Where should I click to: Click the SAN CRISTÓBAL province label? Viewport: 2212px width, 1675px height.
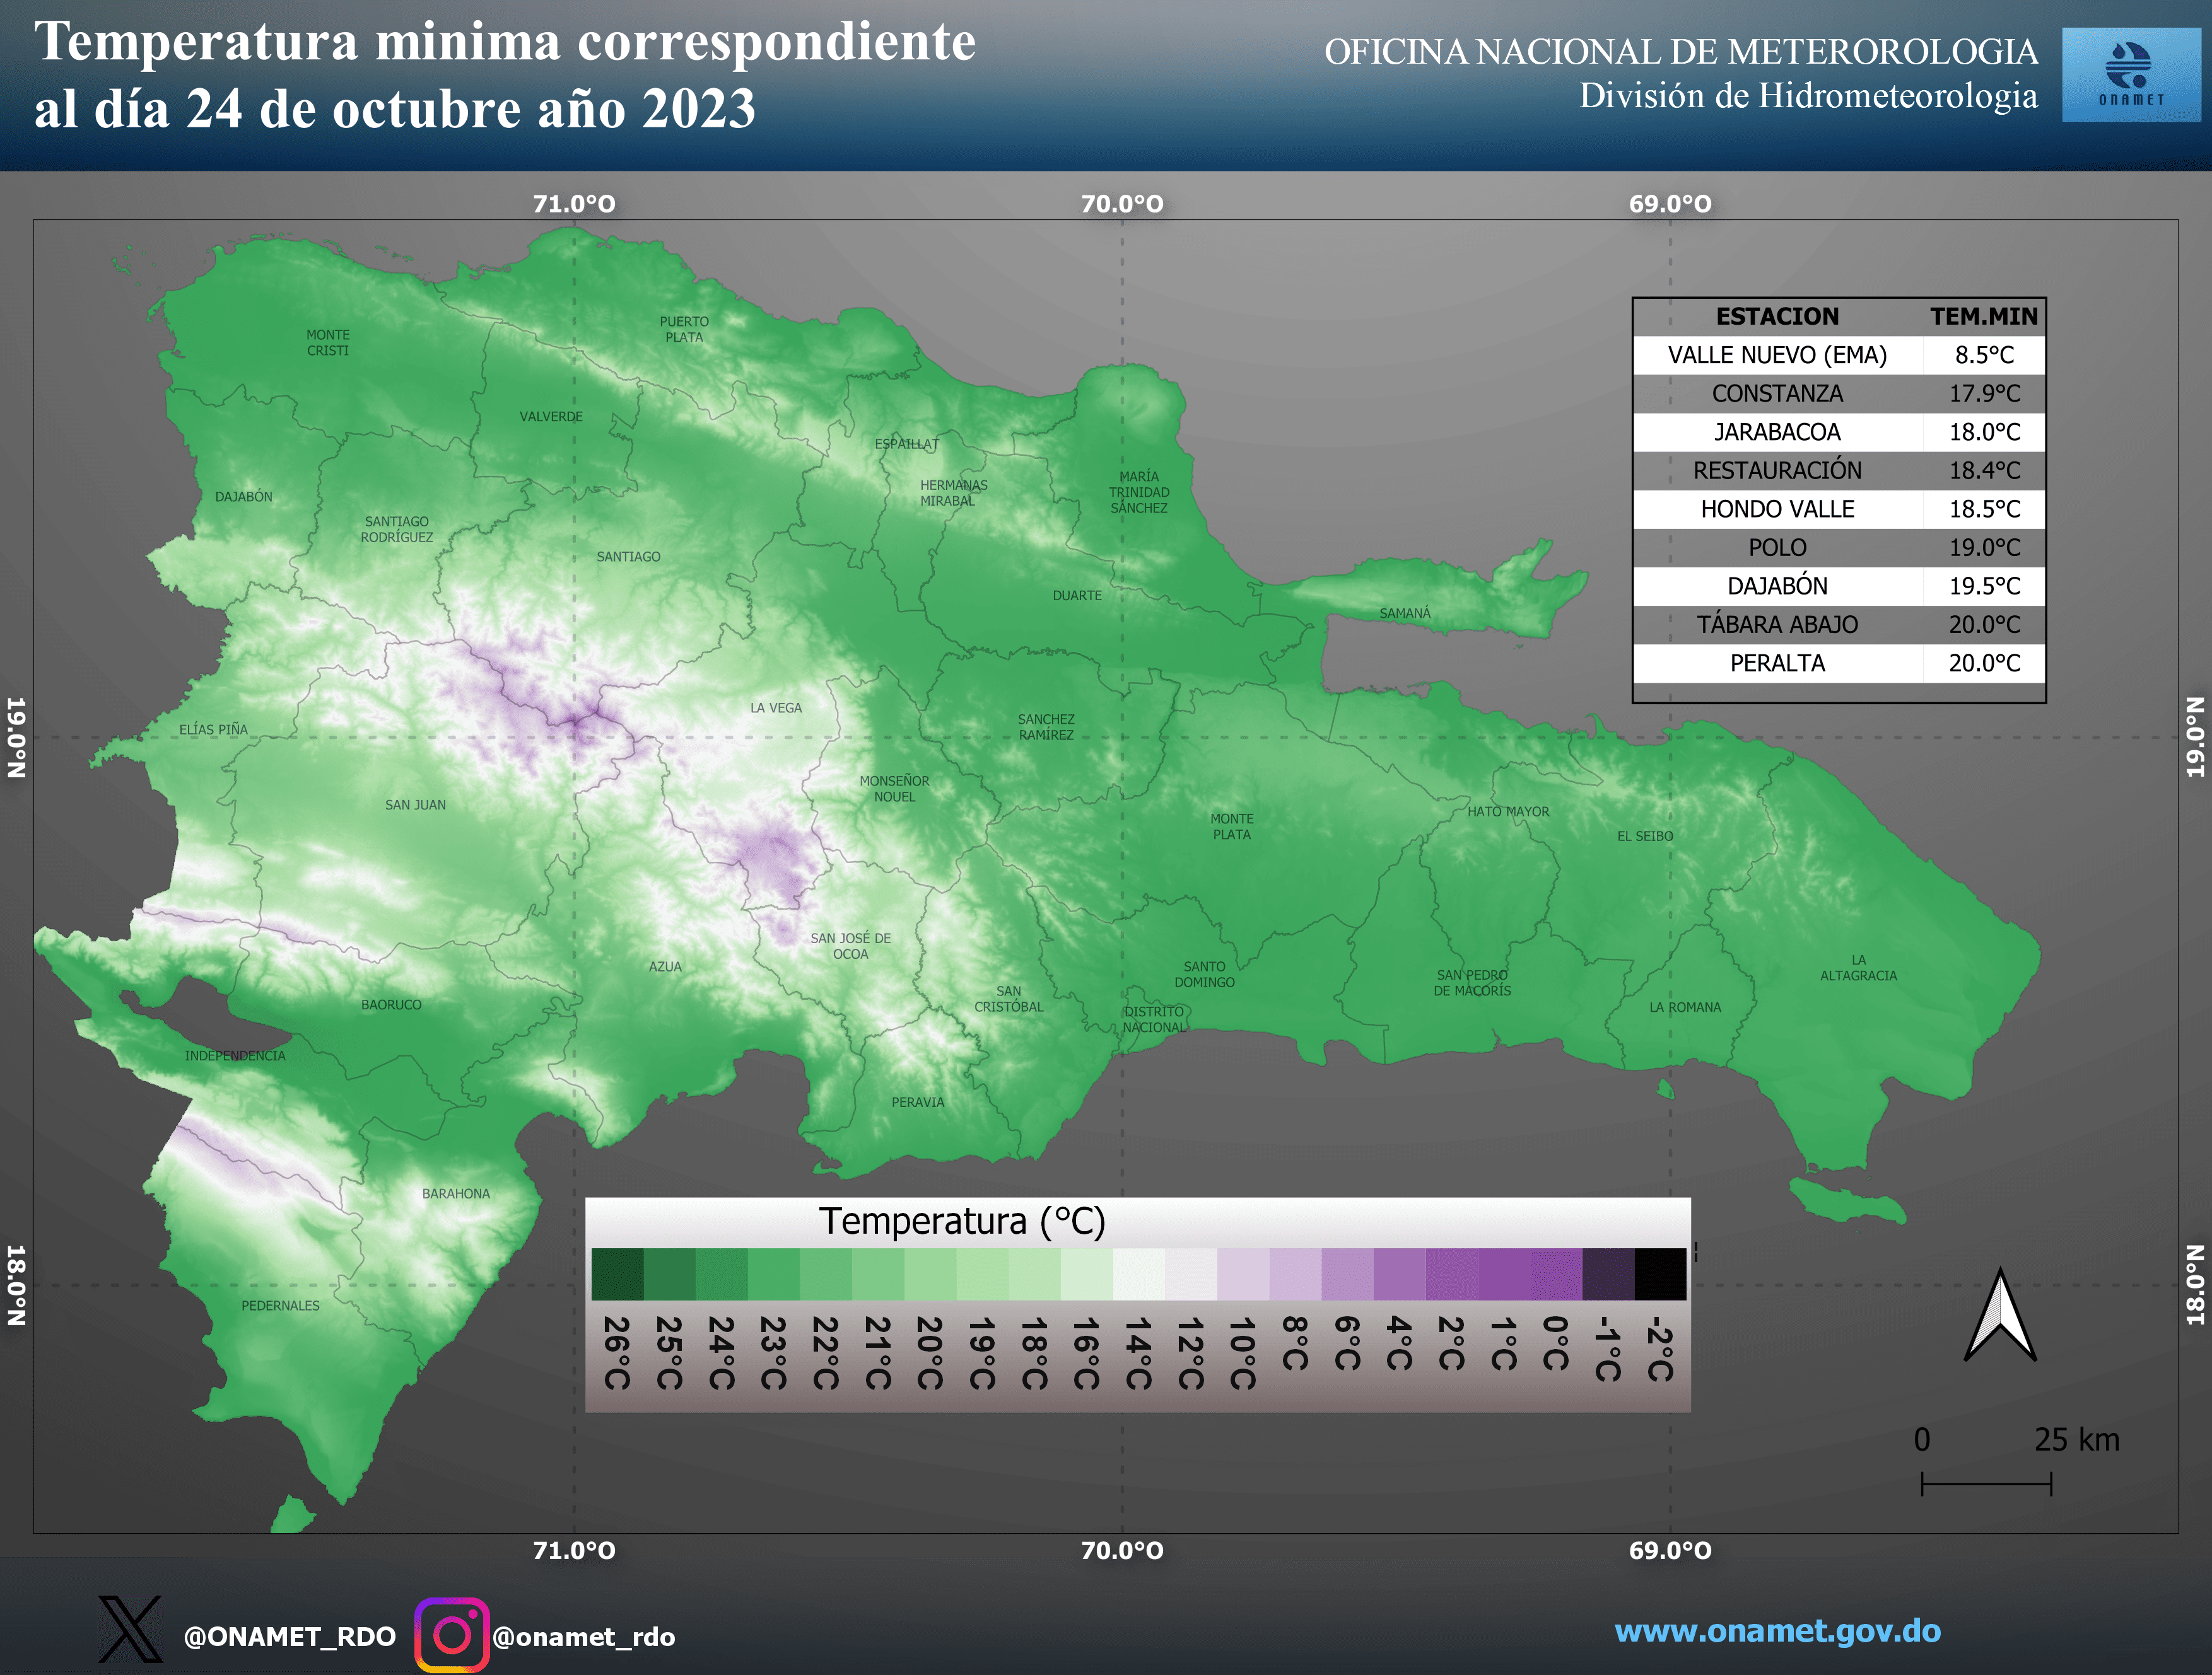[x=1009, y=999]
